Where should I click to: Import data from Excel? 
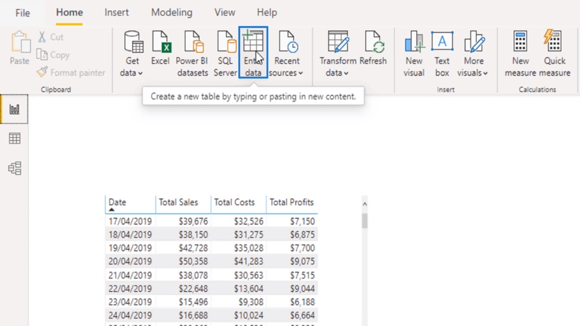(160, 49)
